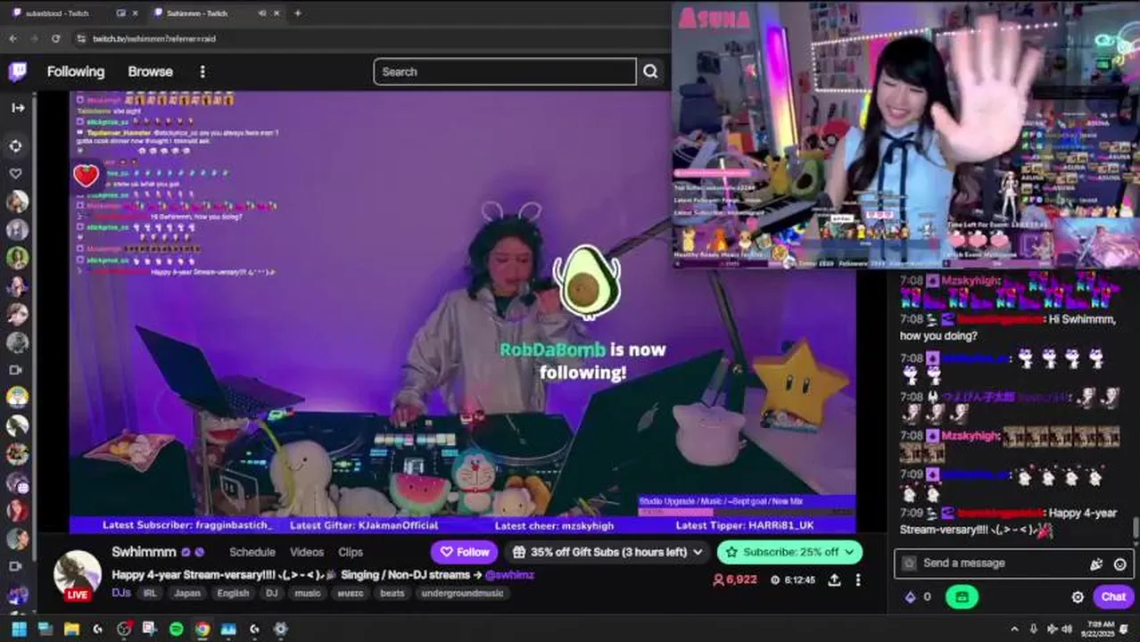Click the underground music tag
The width and height of the screenshot is (1140, 642).
462,593
